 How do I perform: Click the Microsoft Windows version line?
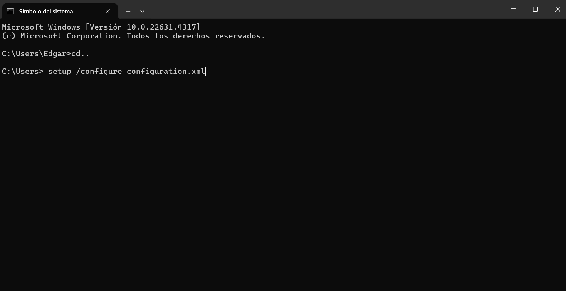101,27
